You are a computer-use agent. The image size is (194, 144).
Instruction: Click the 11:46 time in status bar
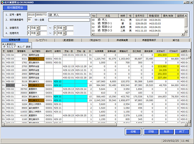tap(185, 141)
